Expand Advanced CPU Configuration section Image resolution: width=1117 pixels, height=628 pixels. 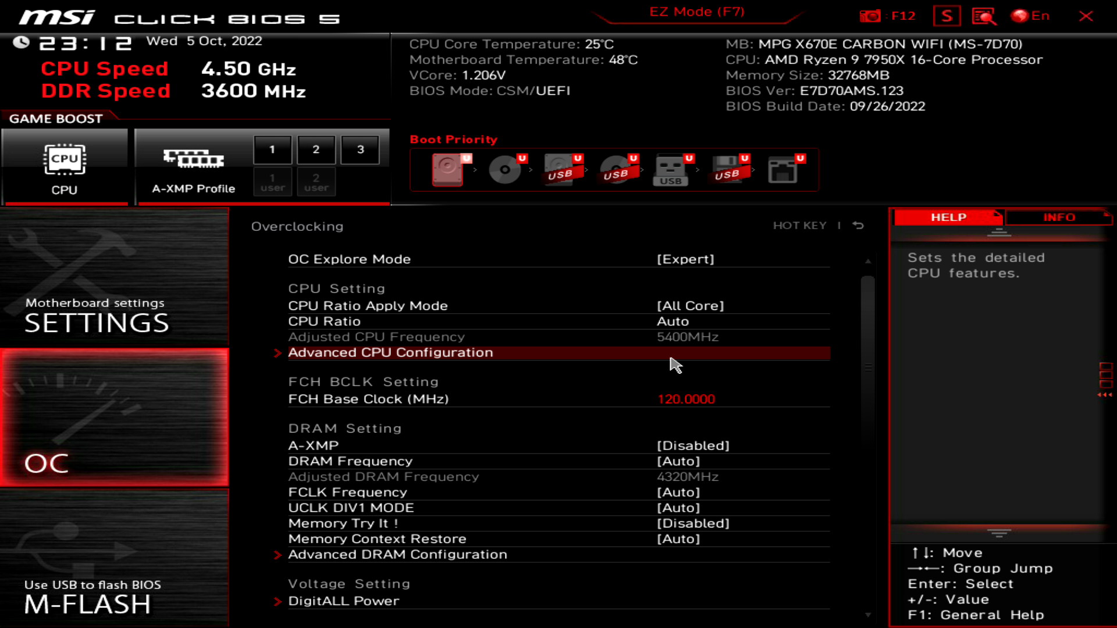tap(390, 352)
